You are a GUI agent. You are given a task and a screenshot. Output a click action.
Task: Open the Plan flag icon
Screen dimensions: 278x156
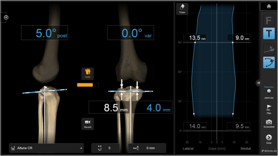(x=268, y=109)
